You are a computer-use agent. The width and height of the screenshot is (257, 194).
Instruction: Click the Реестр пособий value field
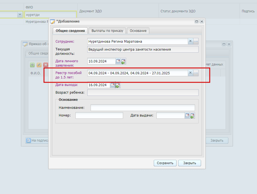click(x=138, y=73)
